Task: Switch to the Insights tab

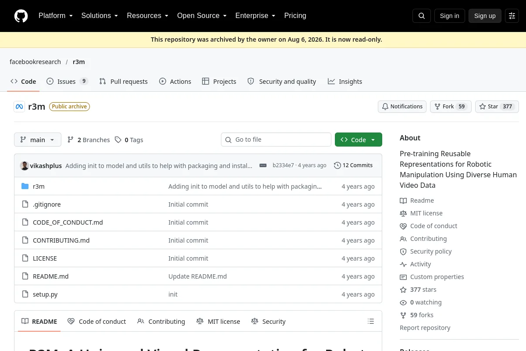Action: 345,82
